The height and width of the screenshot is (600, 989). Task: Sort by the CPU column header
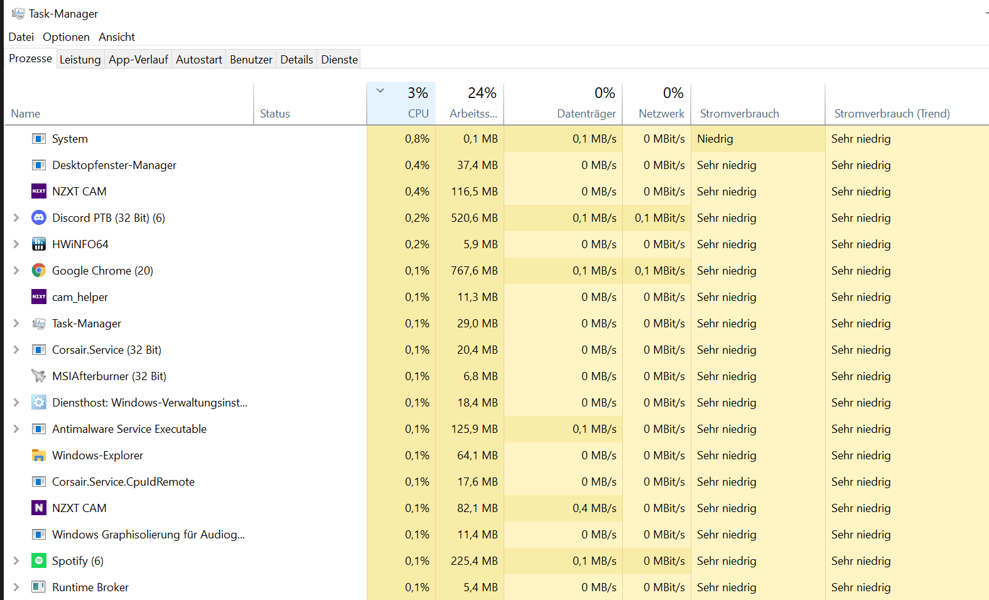[x=401, y=104]
